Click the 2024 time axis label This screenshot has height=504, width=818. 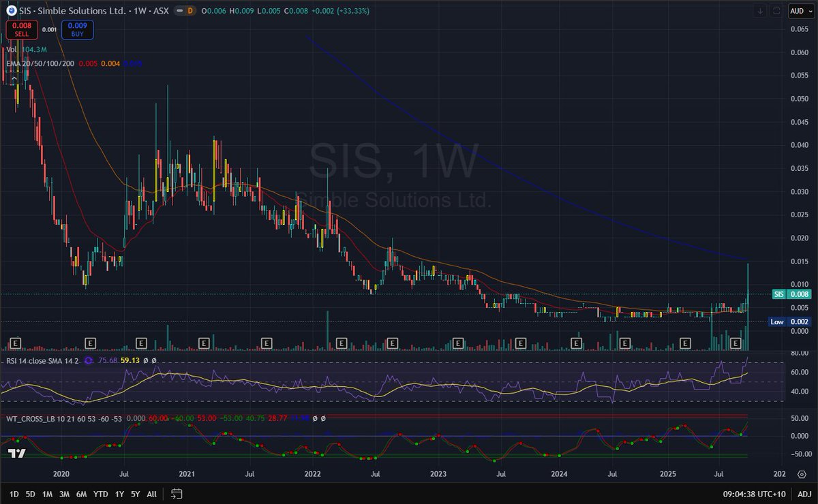tap(559, 473)
